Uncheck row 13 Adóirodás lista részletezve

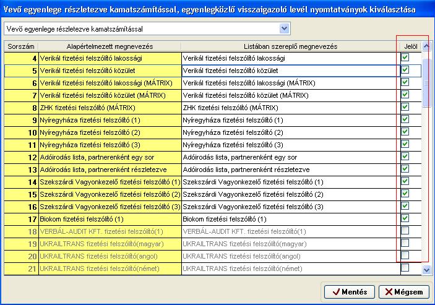[405, 169]
